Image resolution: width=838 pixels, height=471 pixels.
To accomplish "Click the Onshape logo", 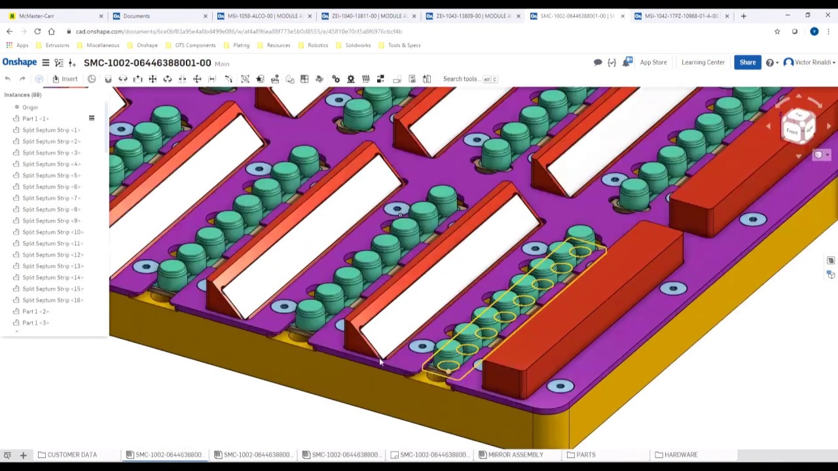I will coord(20,62).
